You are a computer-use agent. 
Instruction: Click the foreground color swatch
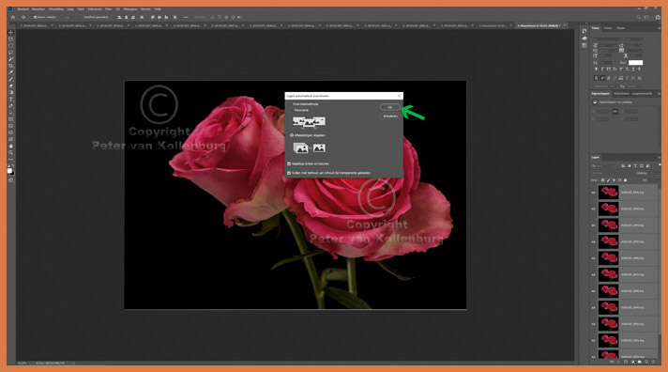click(9, 171)
